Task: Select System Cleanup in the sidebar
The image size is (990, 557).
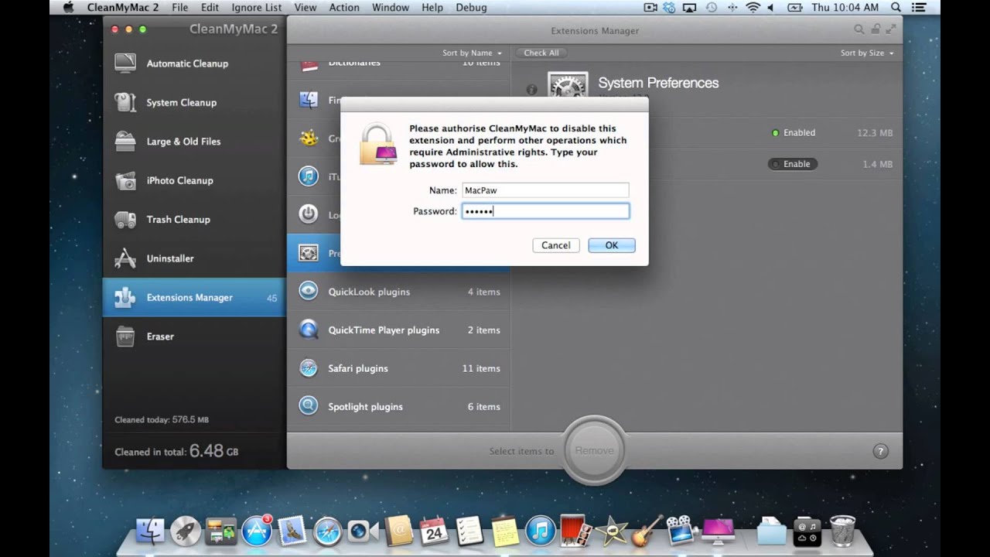Action: click(194, 102)
